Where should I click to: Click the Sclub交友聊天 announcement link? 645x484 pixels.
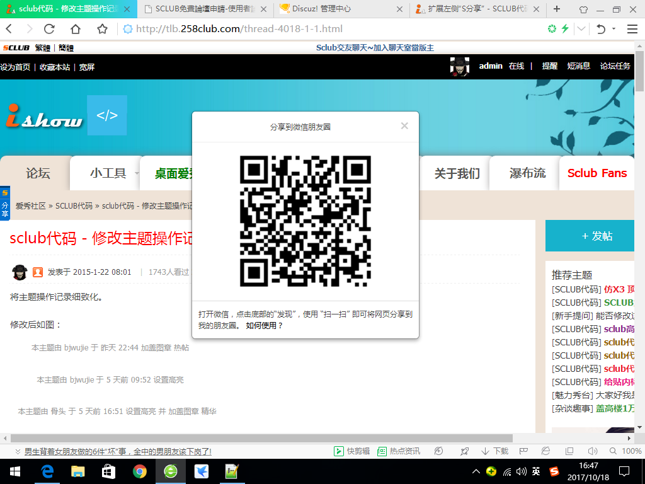(x=375, y=48)
